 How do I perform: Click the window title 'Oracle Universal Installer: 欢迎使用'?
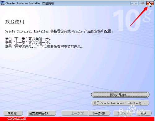click(x=29, y=3)
